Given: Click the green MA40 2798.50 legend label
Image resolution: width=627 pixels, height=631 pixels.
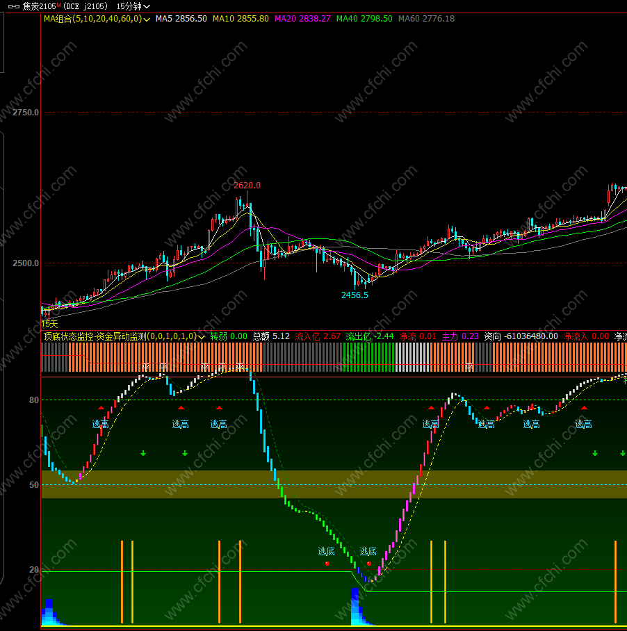Looking at the screenshot, I should tap(364, 19).
